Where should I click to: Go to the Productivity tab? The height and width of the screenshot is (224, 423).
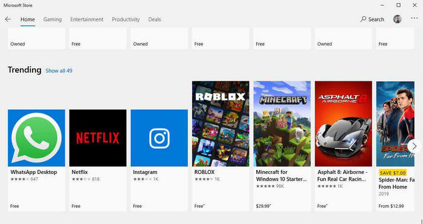pos(126,19)
